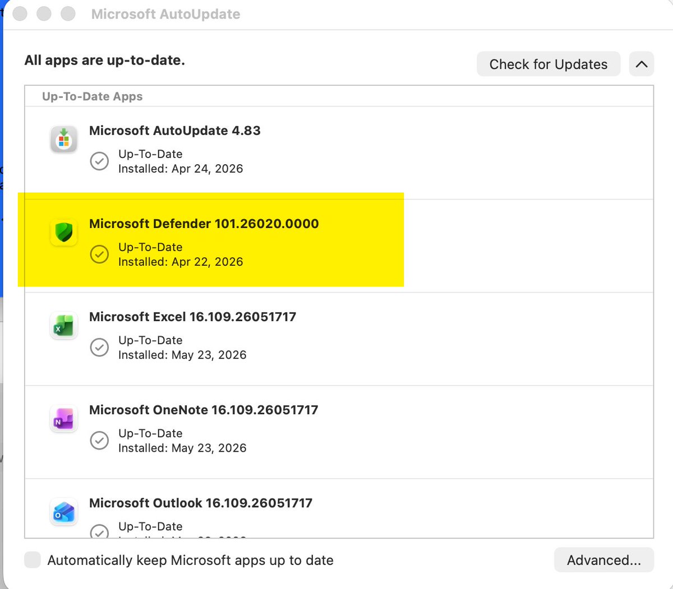Click the Microsoft Defender shield icon
The width and height of the screenshot is (673, 589).
pyautogui.click(x=64, y=232)
